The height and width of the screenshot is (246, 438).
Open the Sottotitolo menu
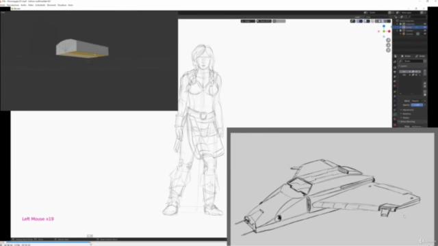tap(40, 5)
